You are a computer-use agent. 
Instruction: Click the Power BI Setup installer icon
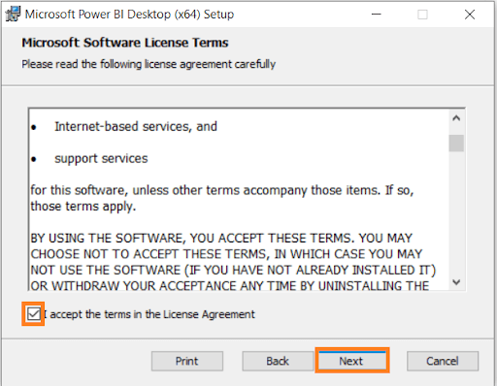pyautogui.click(x=13, y=14)
